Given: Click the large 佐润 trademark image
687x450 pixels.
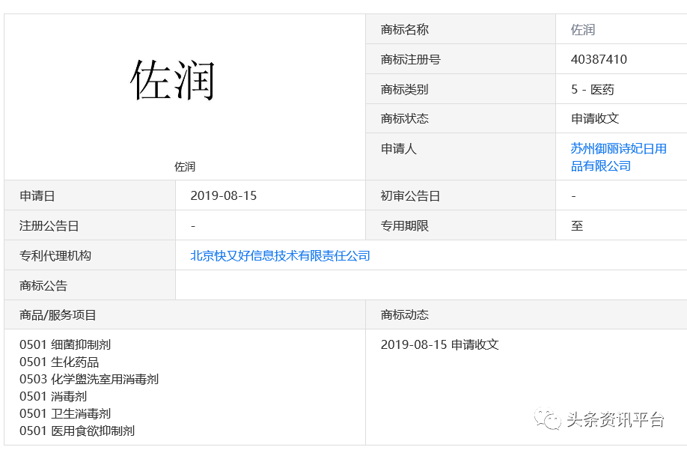Looking at the screenshot, I should (x=173, y=80).
